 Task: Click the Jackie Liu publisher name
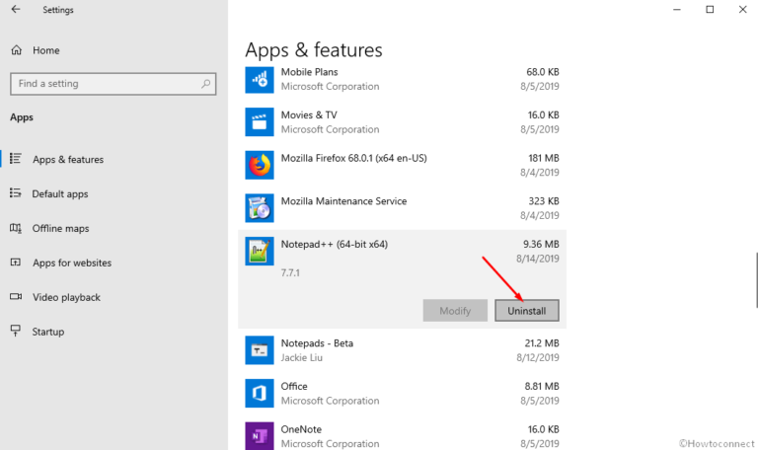[x=302, y=357]
